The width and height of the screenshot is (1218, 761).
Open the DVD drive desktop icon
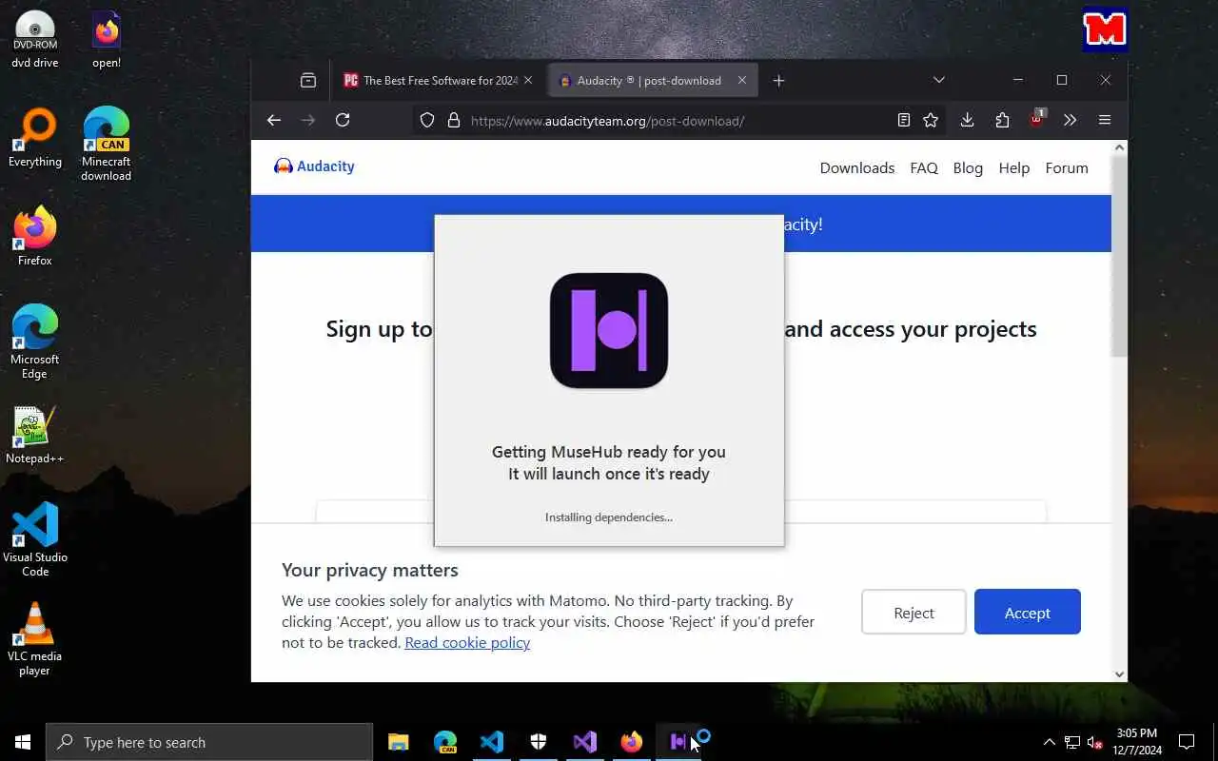tap(35, 40)
